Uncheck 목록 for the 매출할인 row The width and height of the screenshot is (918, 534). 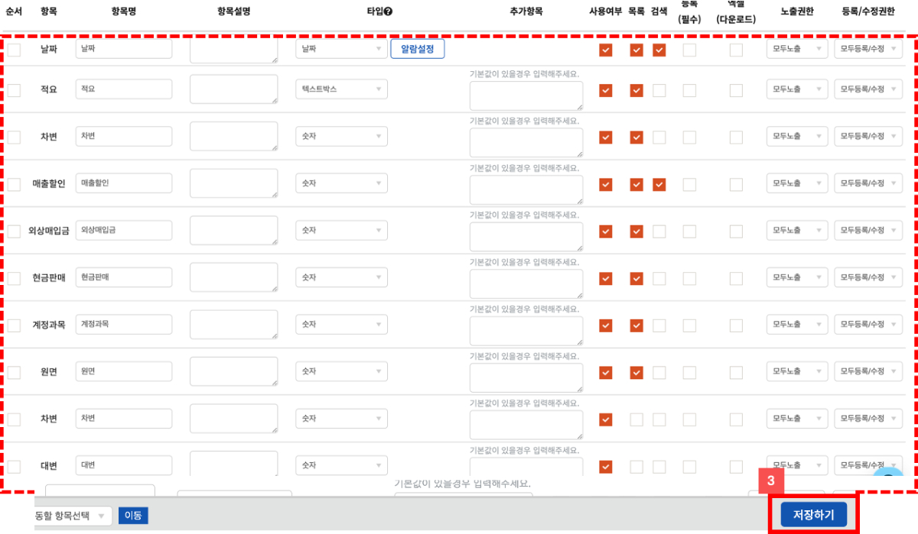pos(636,184)
